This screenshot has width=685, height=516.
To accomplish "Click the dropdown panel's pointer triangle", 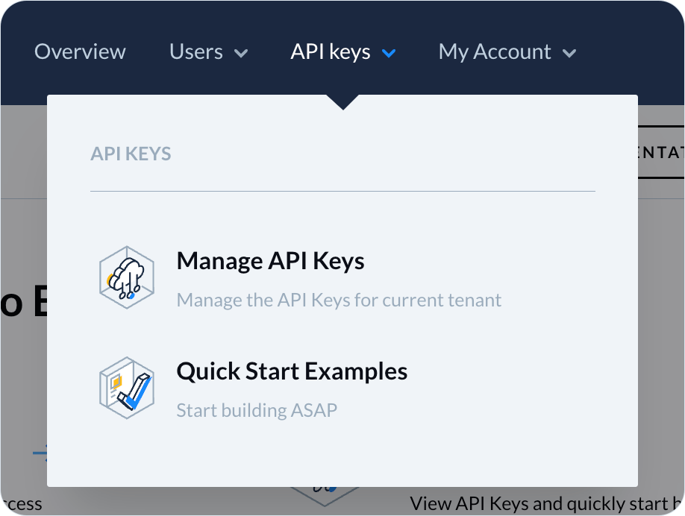I will (x=342, y=102).
